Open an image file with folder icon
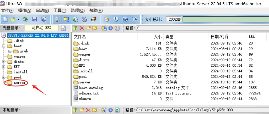This screenshot has height=114, width=269. coord(13,19)
